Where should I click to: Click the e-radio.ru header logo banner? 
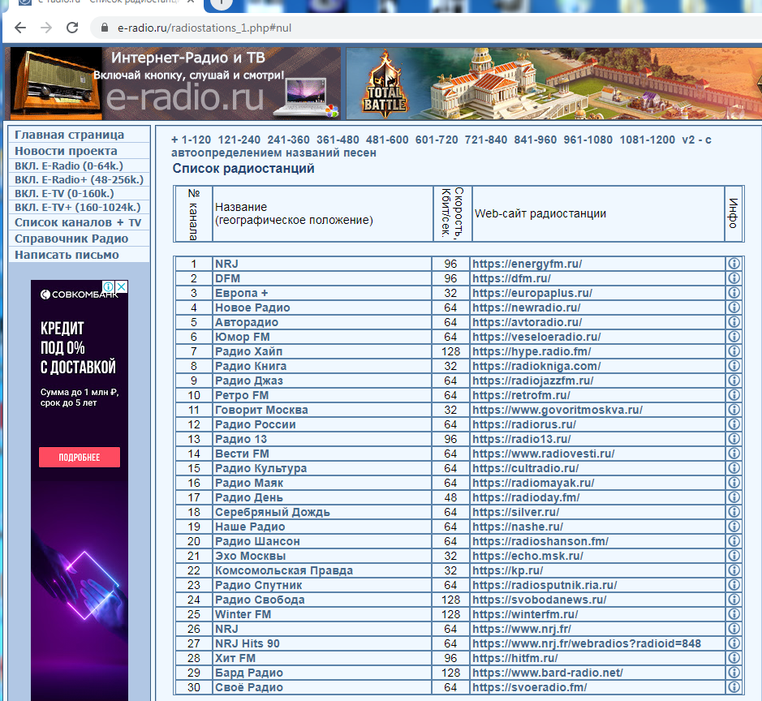pos(175,84)
